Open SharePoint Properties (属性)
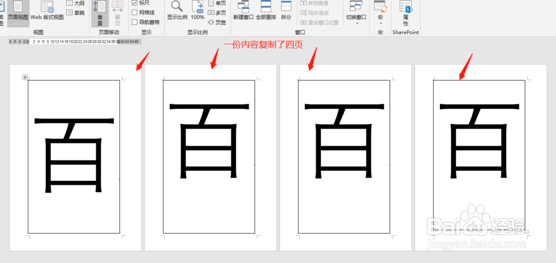This screenshot has height=263, width=556. [406, 13]
